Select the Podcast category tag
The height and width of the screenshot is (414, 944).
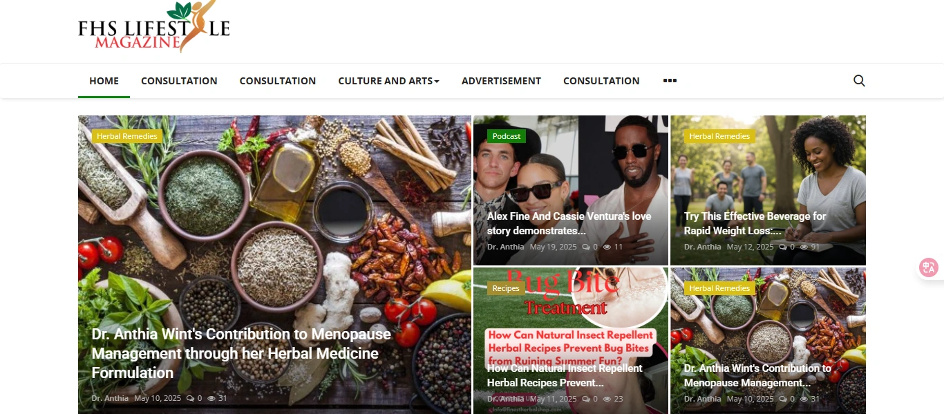pos(507,136)
